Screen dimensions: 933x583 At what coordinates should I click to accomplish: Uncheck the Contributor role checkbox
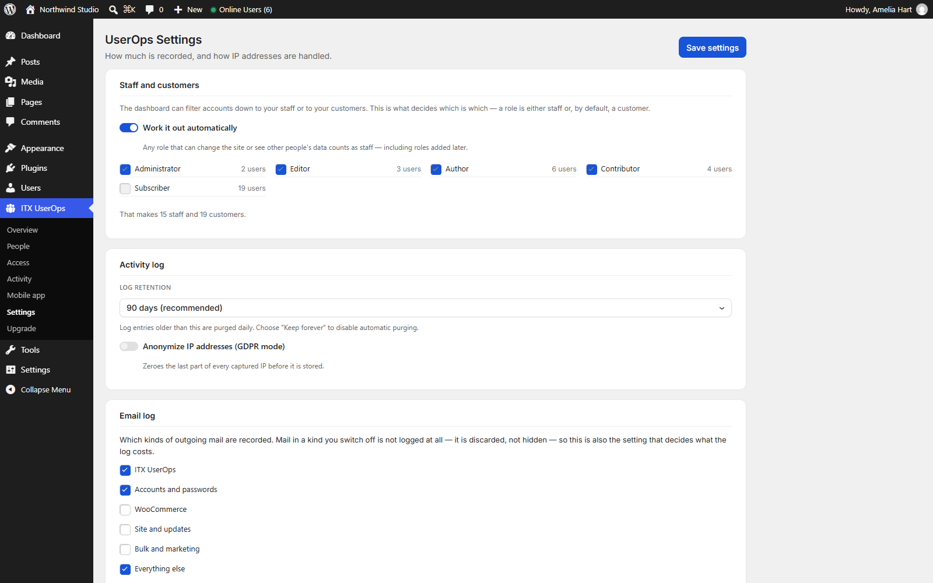point(591,169)
